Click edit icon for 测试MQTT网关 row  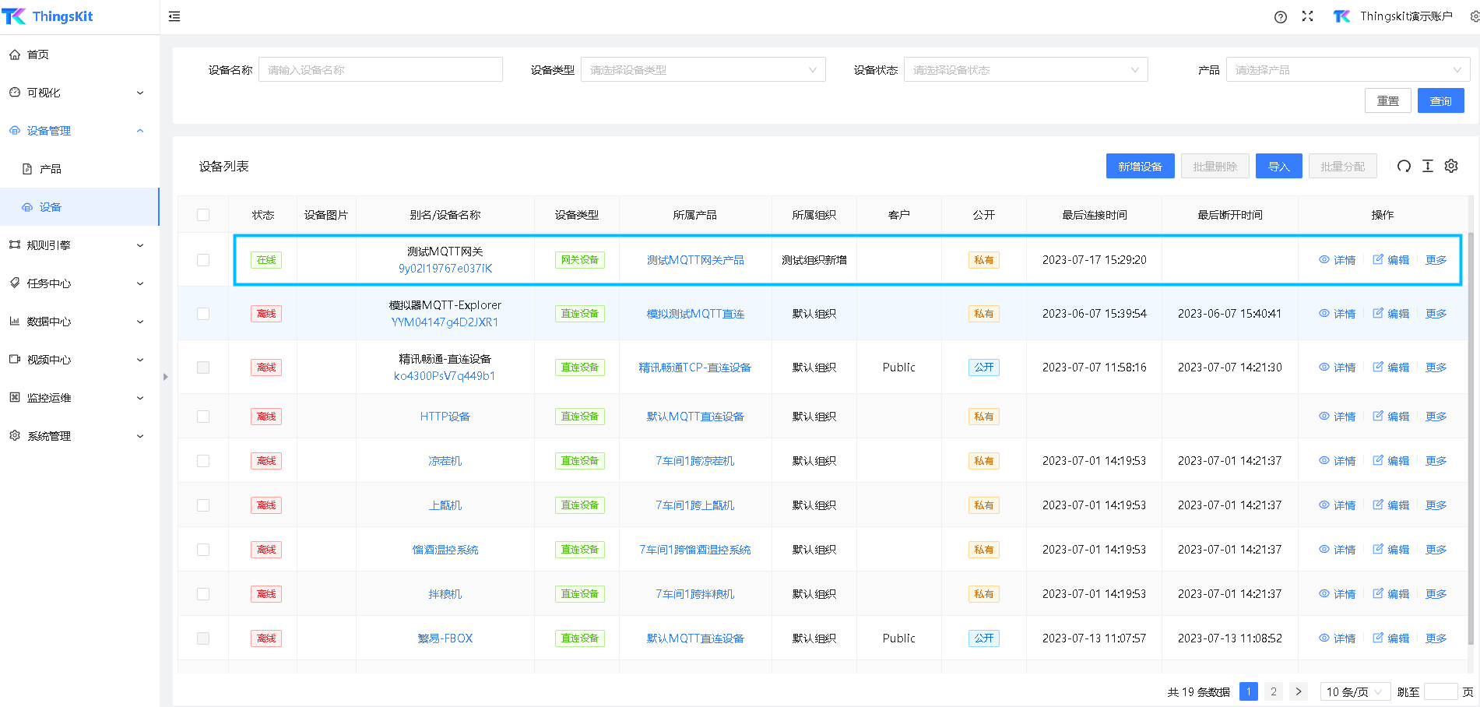(x=1378, y=260)
